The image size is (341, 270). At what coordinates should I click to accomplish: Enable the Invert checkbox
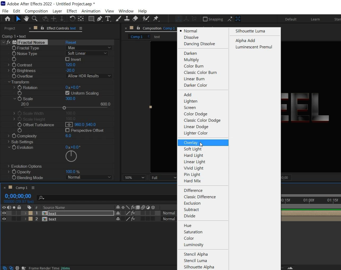67,59
